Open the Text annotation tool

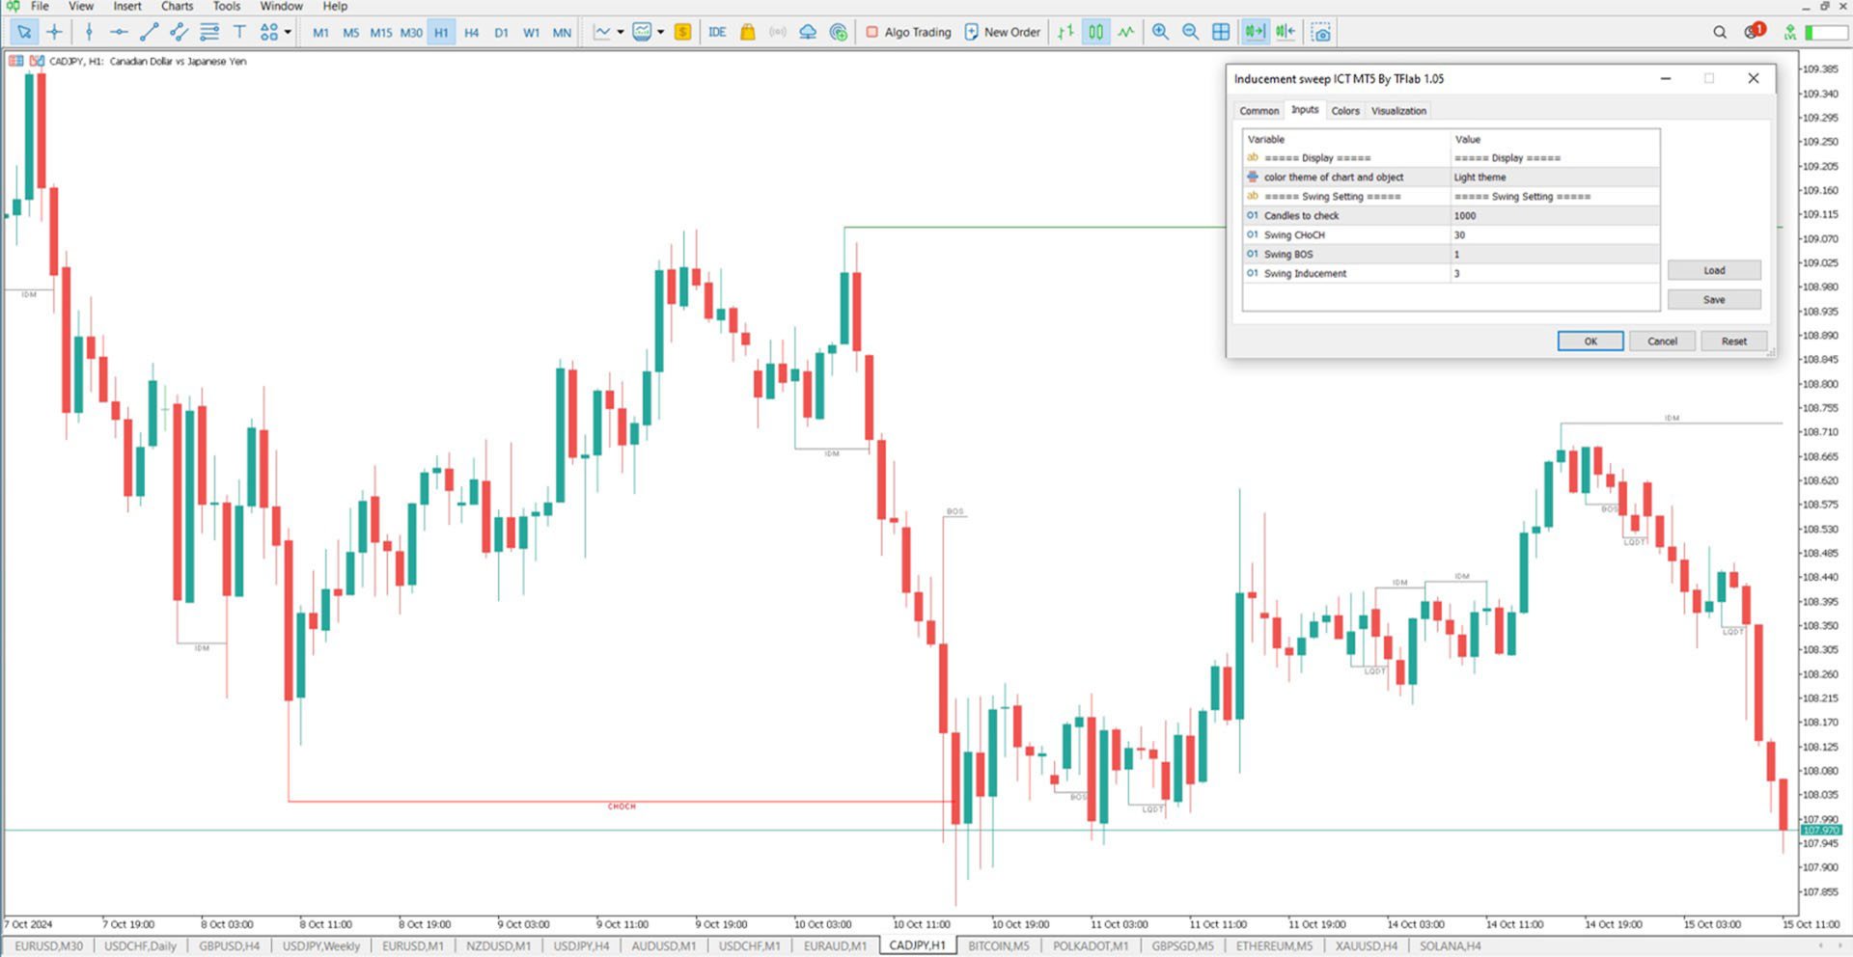[239, 32]
